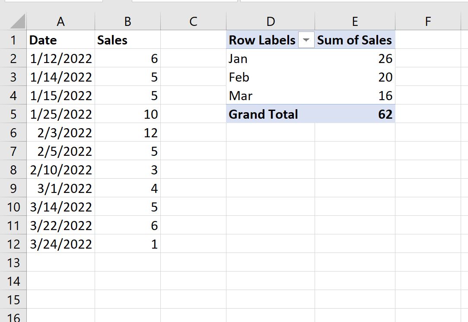The height and width of the screenshot is (322, 468).
Task: Click column F header
Action: (x=428, y=22)
